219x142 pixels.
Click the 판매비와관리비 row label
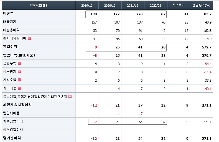tap(14, 38)
